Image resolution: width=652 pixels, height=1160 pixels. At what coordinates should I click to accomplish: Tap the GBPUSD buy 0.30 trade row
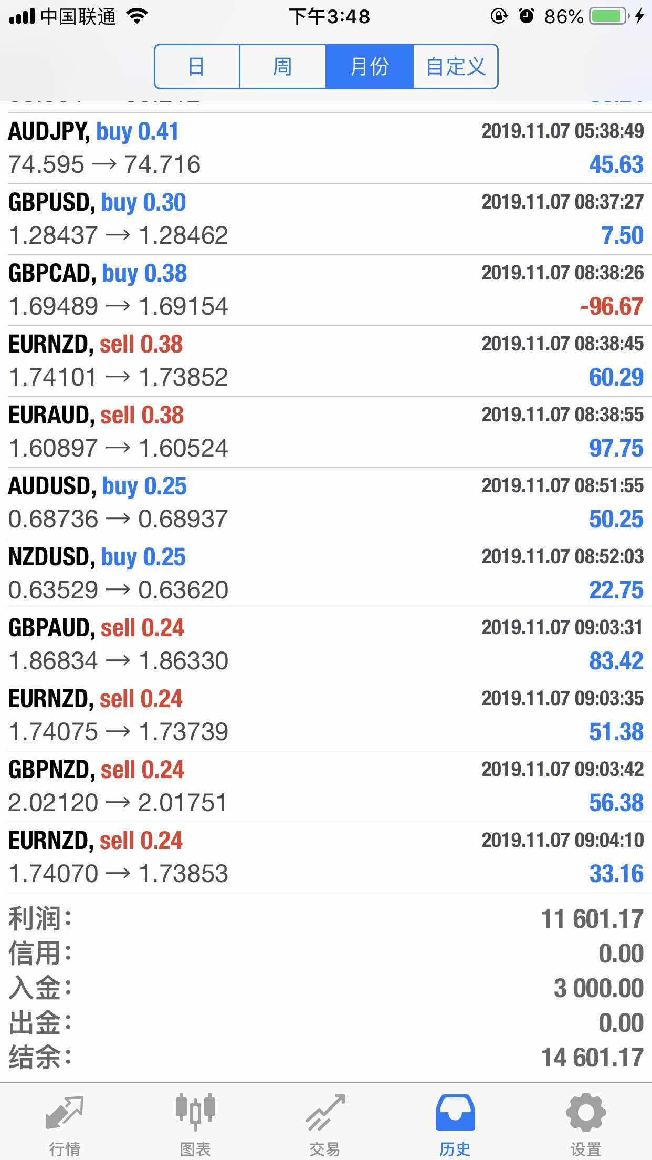click(x=325, y=219)
